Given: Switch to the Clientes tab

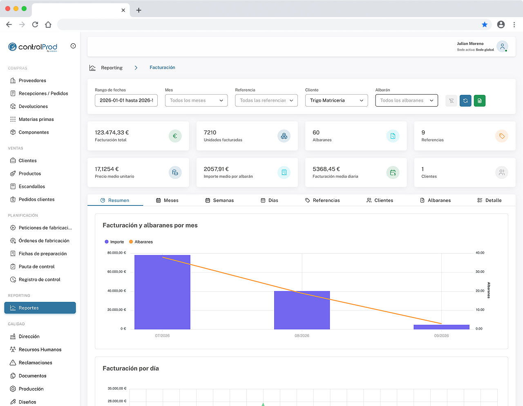Looking at the screenshot, I should [380, 201].
